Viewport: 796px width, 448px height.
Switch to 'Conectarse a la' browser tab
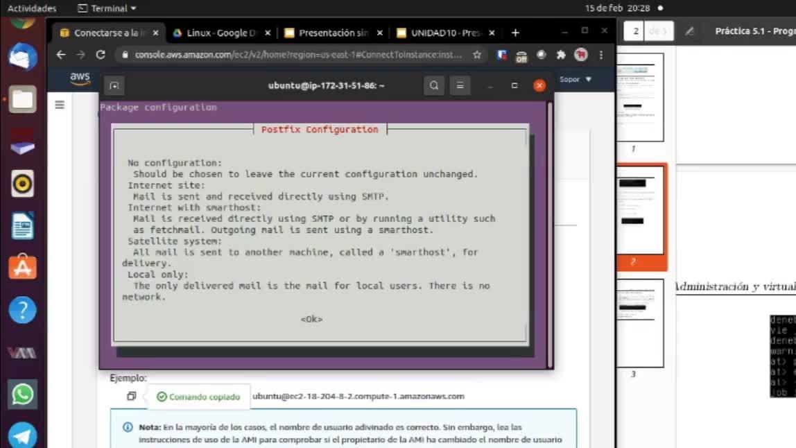pyautogui.click(x=107, y=33)
